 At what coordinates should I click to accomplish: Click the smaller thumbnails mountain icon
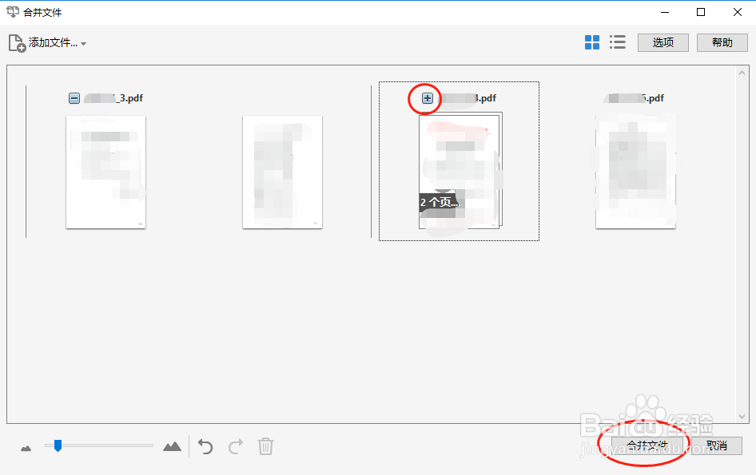26,449
